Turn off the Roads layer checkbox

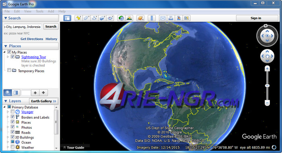pos(13,132)
